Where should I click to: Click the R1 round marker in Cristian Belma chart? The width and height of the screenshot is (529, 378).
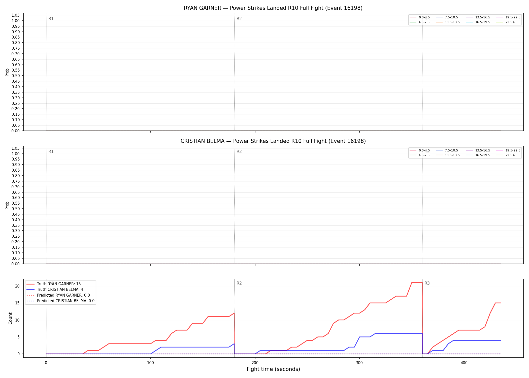pos(51,151)
